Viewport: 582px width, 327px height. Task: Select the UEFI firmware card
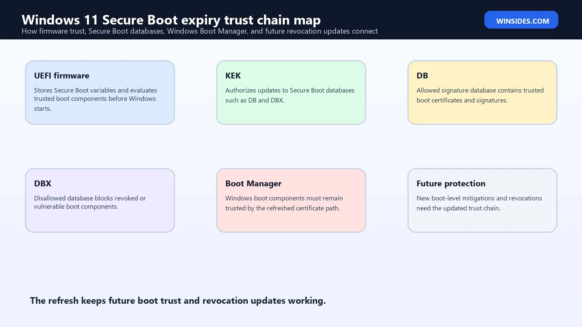tap(100, 93)
